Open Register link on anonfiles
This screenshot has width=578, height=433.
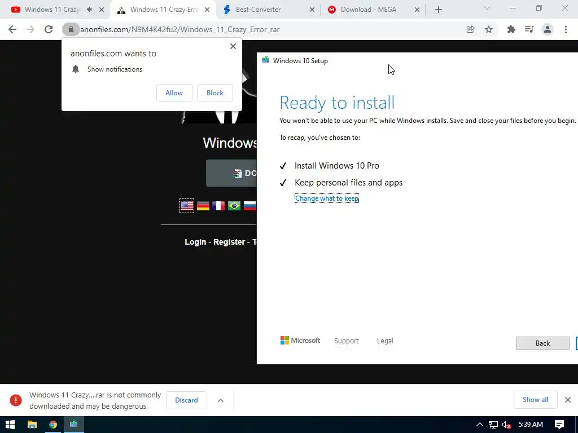(x=229, y=242)
